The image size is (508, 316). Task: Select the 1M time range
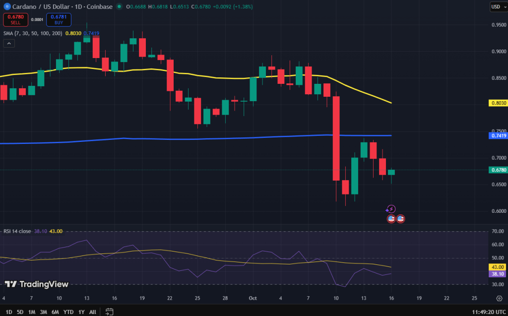click(x=31, y=312)
